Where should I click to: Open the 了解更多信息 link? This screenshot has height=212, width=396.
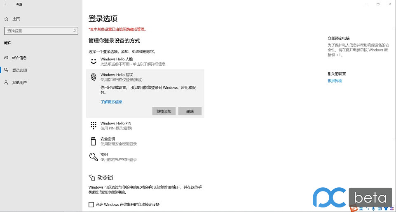pyautogui.click(x=111, y=102)
